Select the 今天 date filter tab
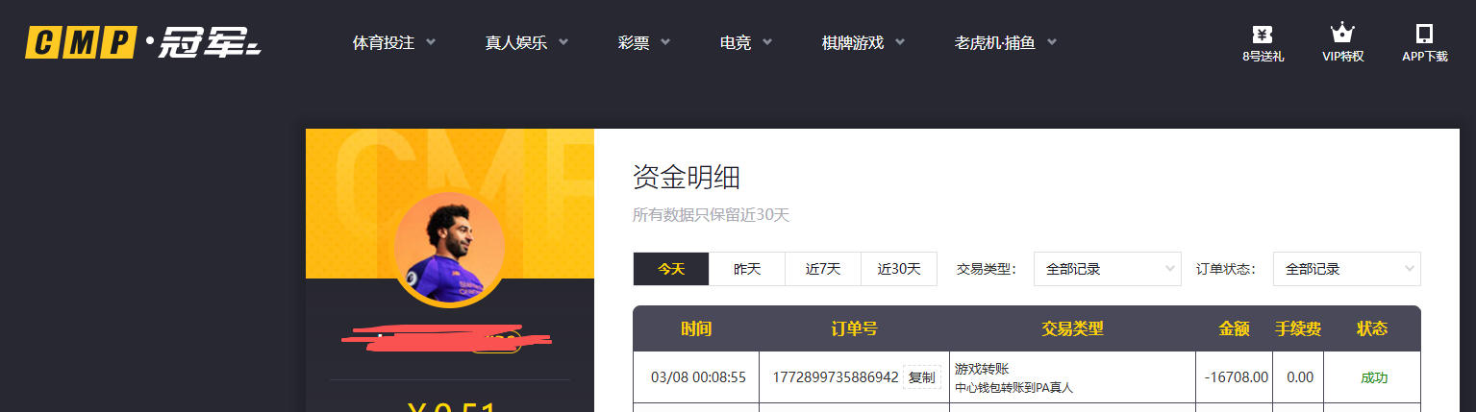Image resolution: width=1476 pixels, height=412 pixels. coord(671,269)
